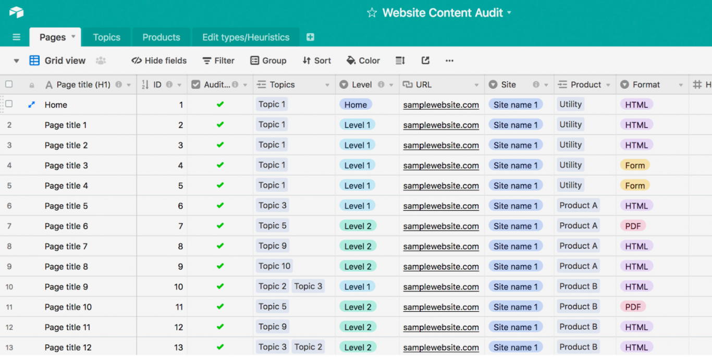
Task: Click the lock icon in header row
Action: click(32, 85)
